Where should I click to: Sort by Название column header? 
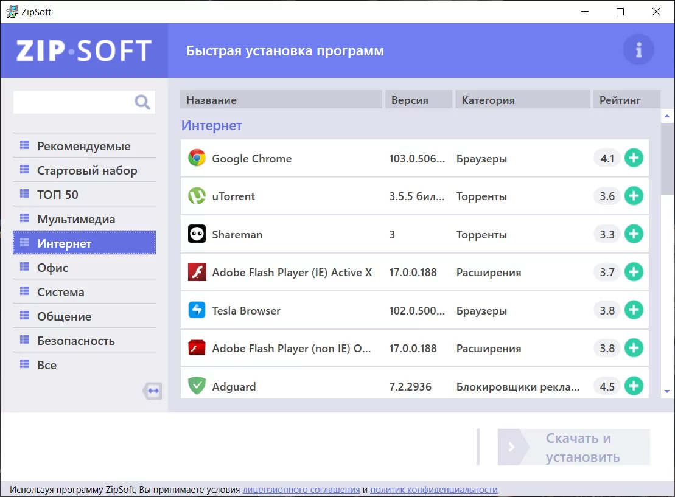pyautogui.click(x=281, y=100)
